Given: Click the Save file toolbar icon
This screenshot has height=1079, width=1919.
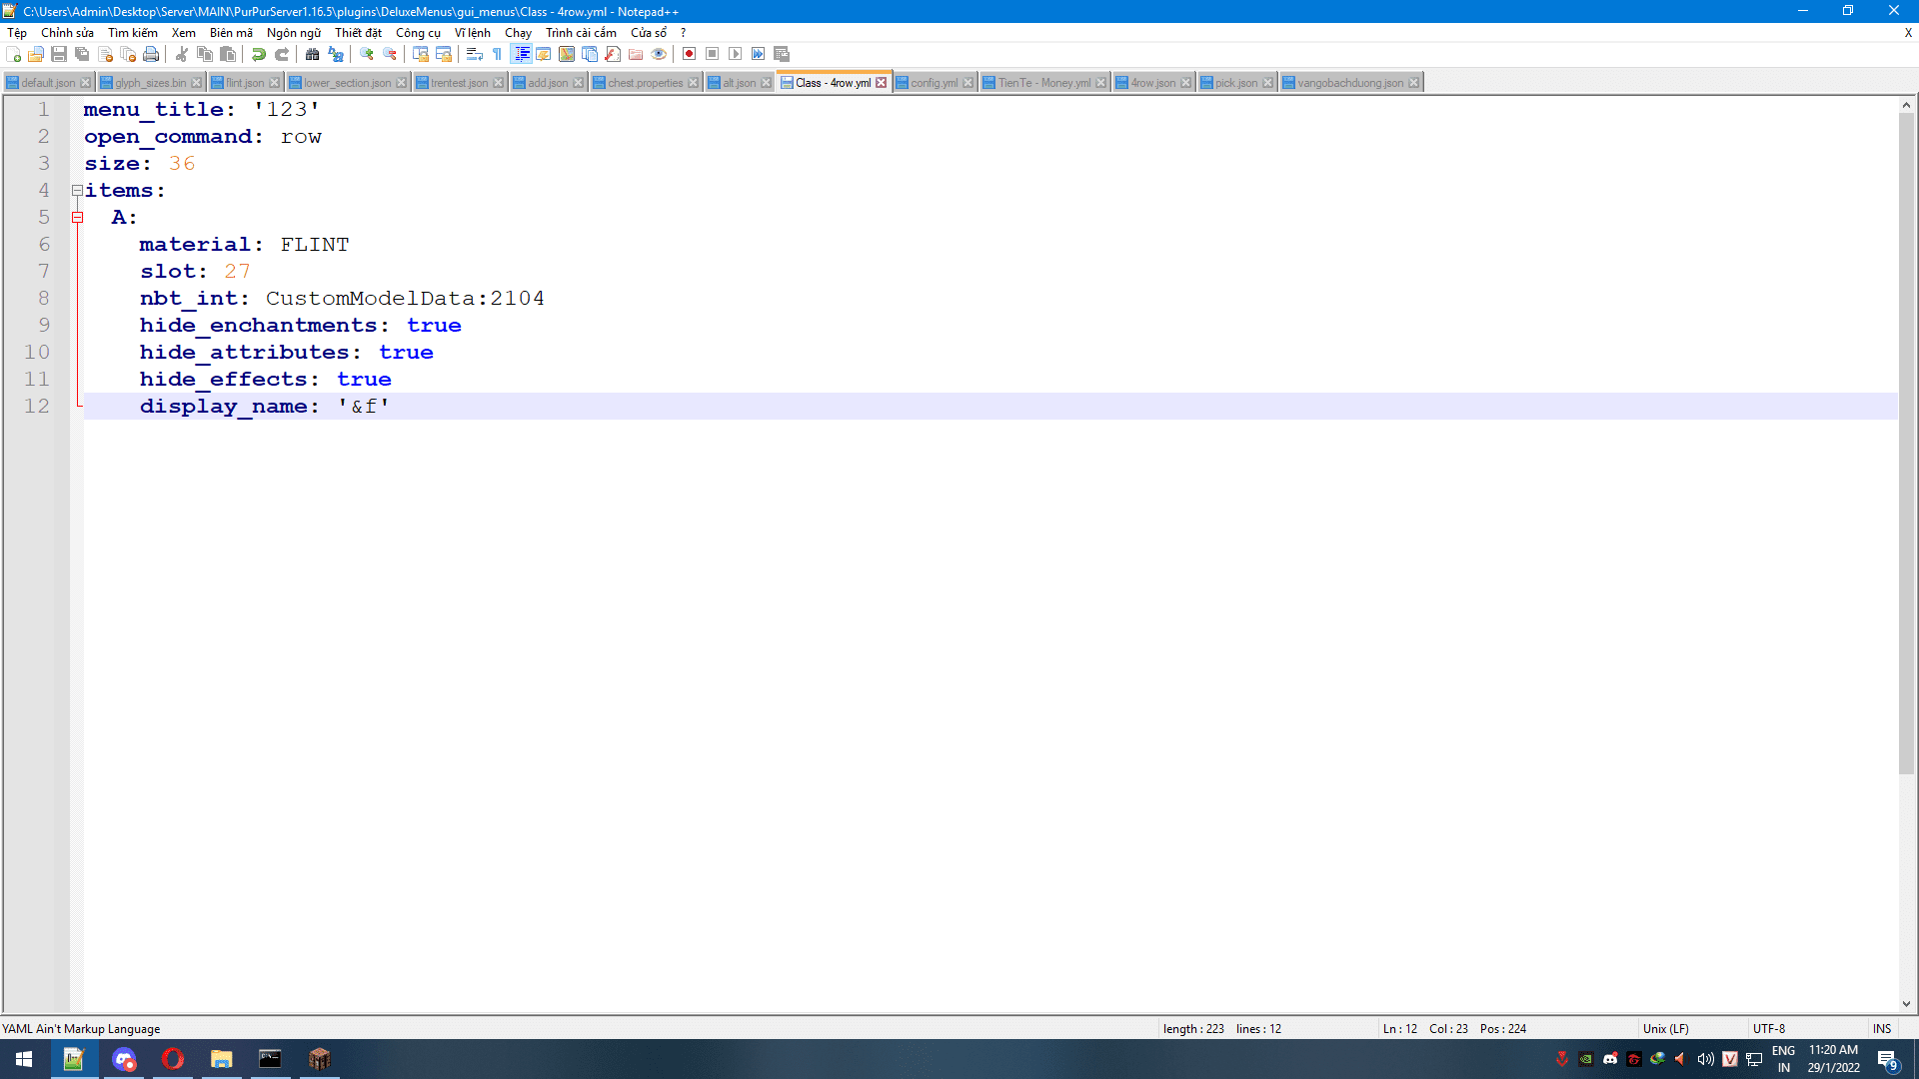Looking at the screenshot, I should [x=59, y=54].
